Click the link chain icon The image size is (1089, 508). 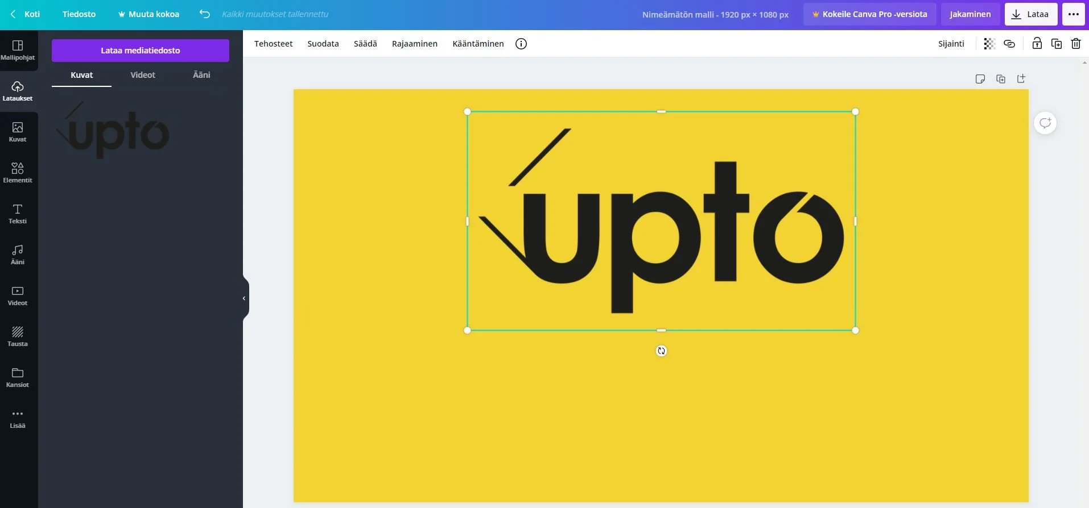click(1009, 44)
